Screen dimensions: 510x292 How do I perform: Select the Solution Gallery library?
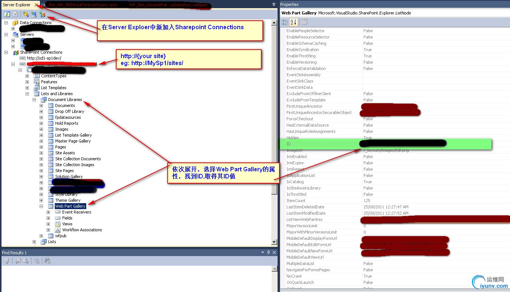click(69, 177)
